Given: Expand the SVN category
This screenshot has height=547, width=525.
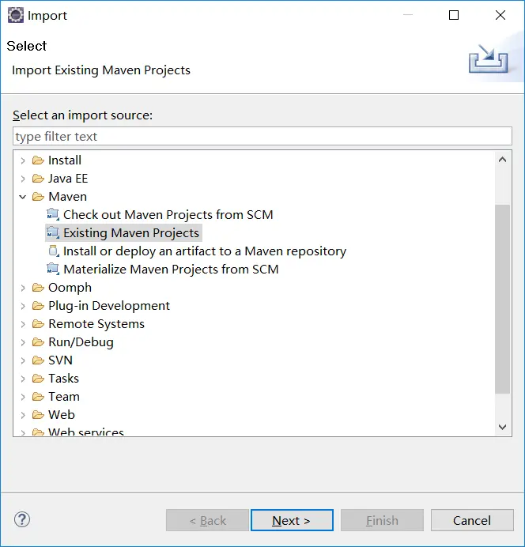Looking at the screenshot, I should click(x=23, y=360).
